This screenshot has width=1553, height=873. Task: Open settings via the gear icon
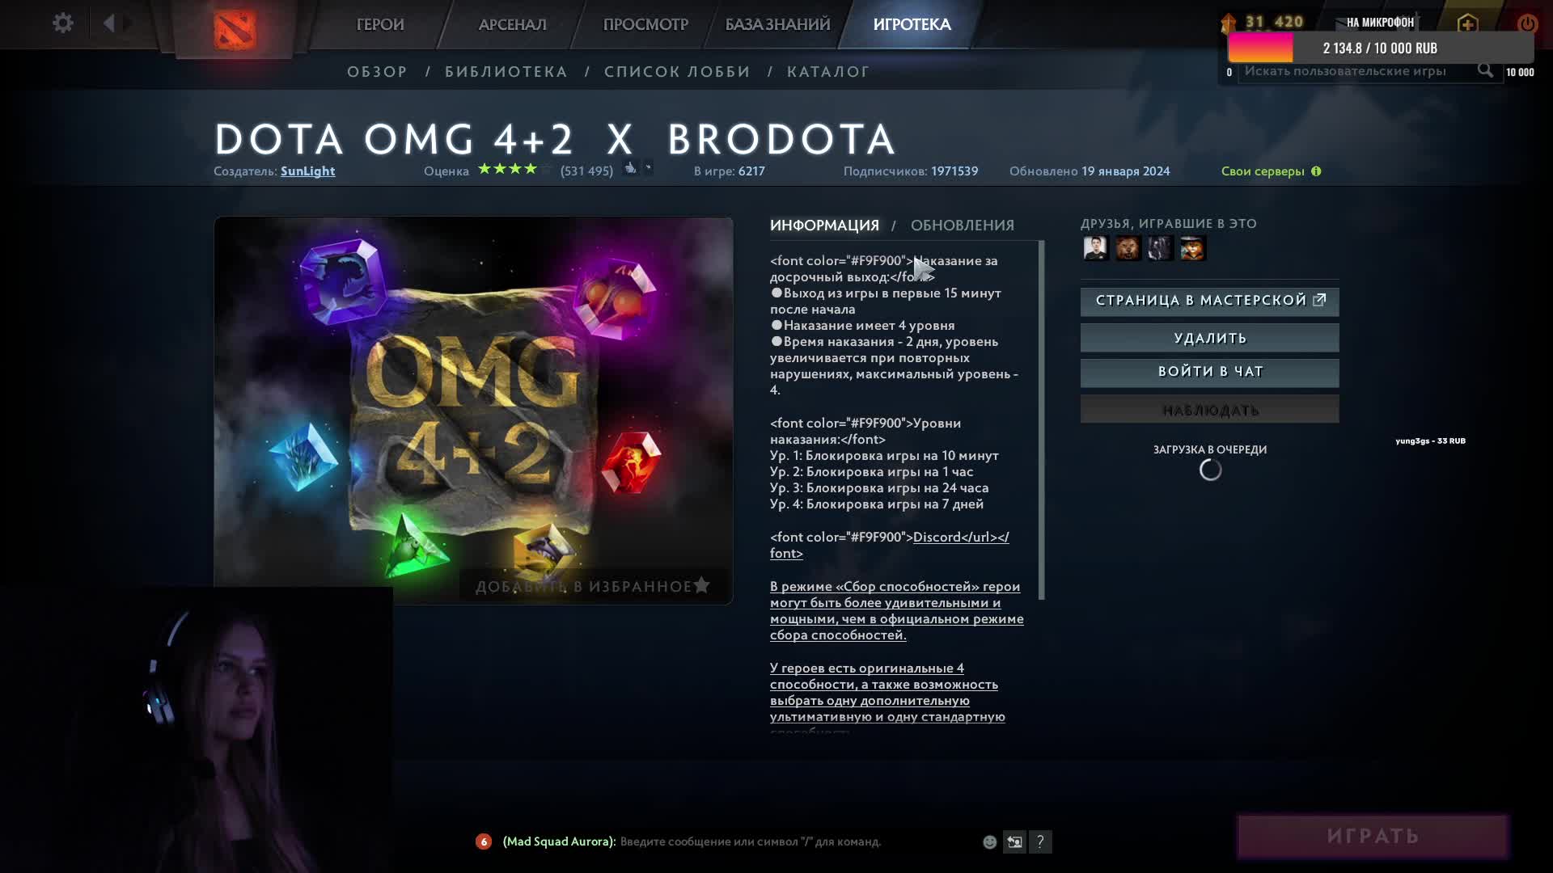pyautogui.click(x=62, y=23)
